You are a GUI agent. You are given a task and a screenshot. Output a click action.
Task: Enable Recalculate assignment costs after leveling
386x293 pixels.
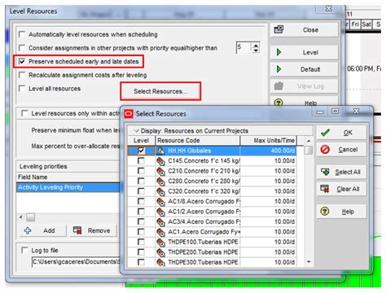(22, 75)
